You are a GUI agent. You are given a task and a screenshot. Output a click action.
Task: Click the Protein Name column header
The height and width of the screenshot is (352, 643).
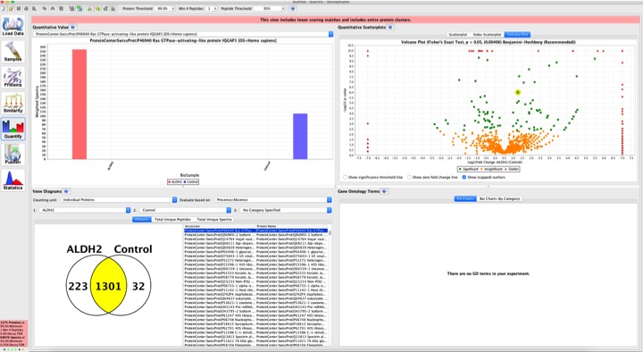tap(291, 226)
